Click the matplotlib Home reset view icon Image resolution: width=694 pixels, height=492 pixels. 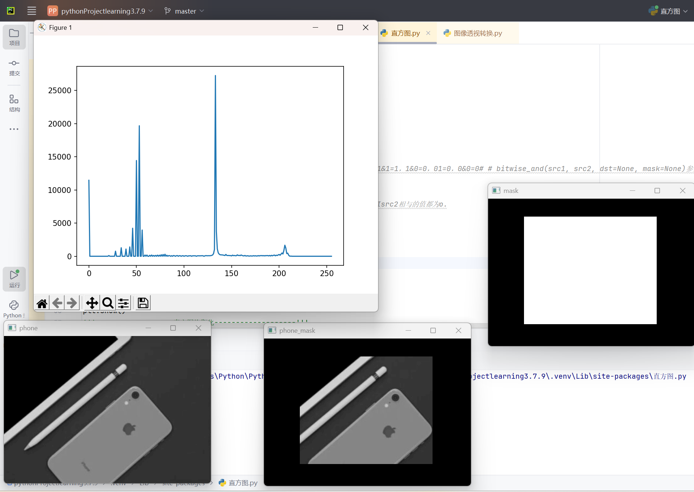42,303
